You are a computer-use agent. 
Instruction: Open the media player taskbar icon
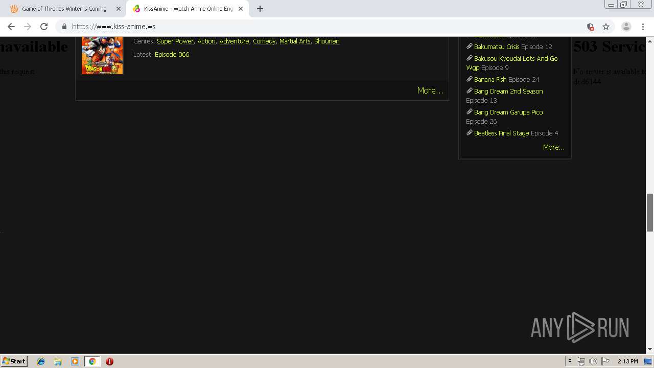coord(75,361)
